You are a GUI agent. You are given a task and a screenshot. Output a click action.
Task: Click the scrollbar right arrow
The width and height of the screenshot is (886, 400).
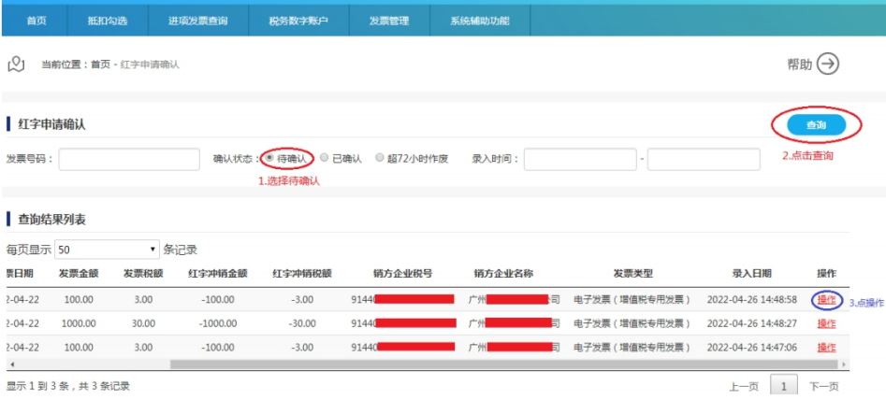[x=844, y=364]
